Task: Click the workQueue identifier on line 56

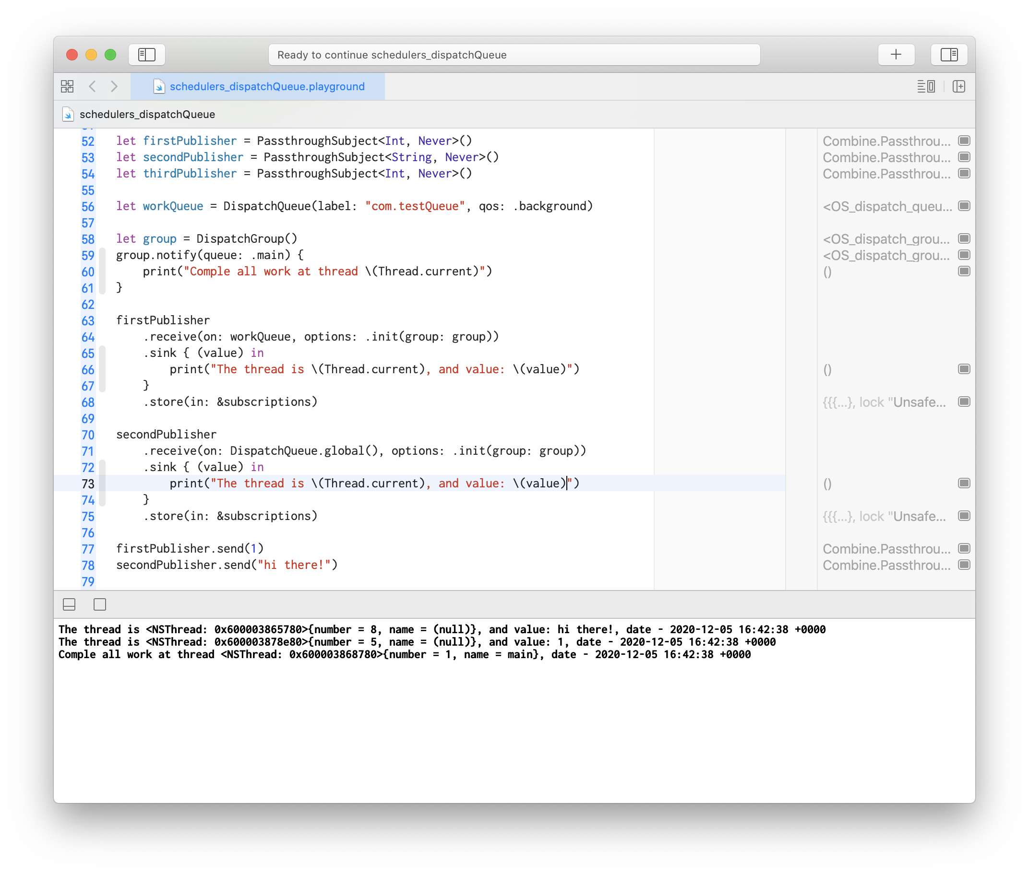Action: click(173, 206)
